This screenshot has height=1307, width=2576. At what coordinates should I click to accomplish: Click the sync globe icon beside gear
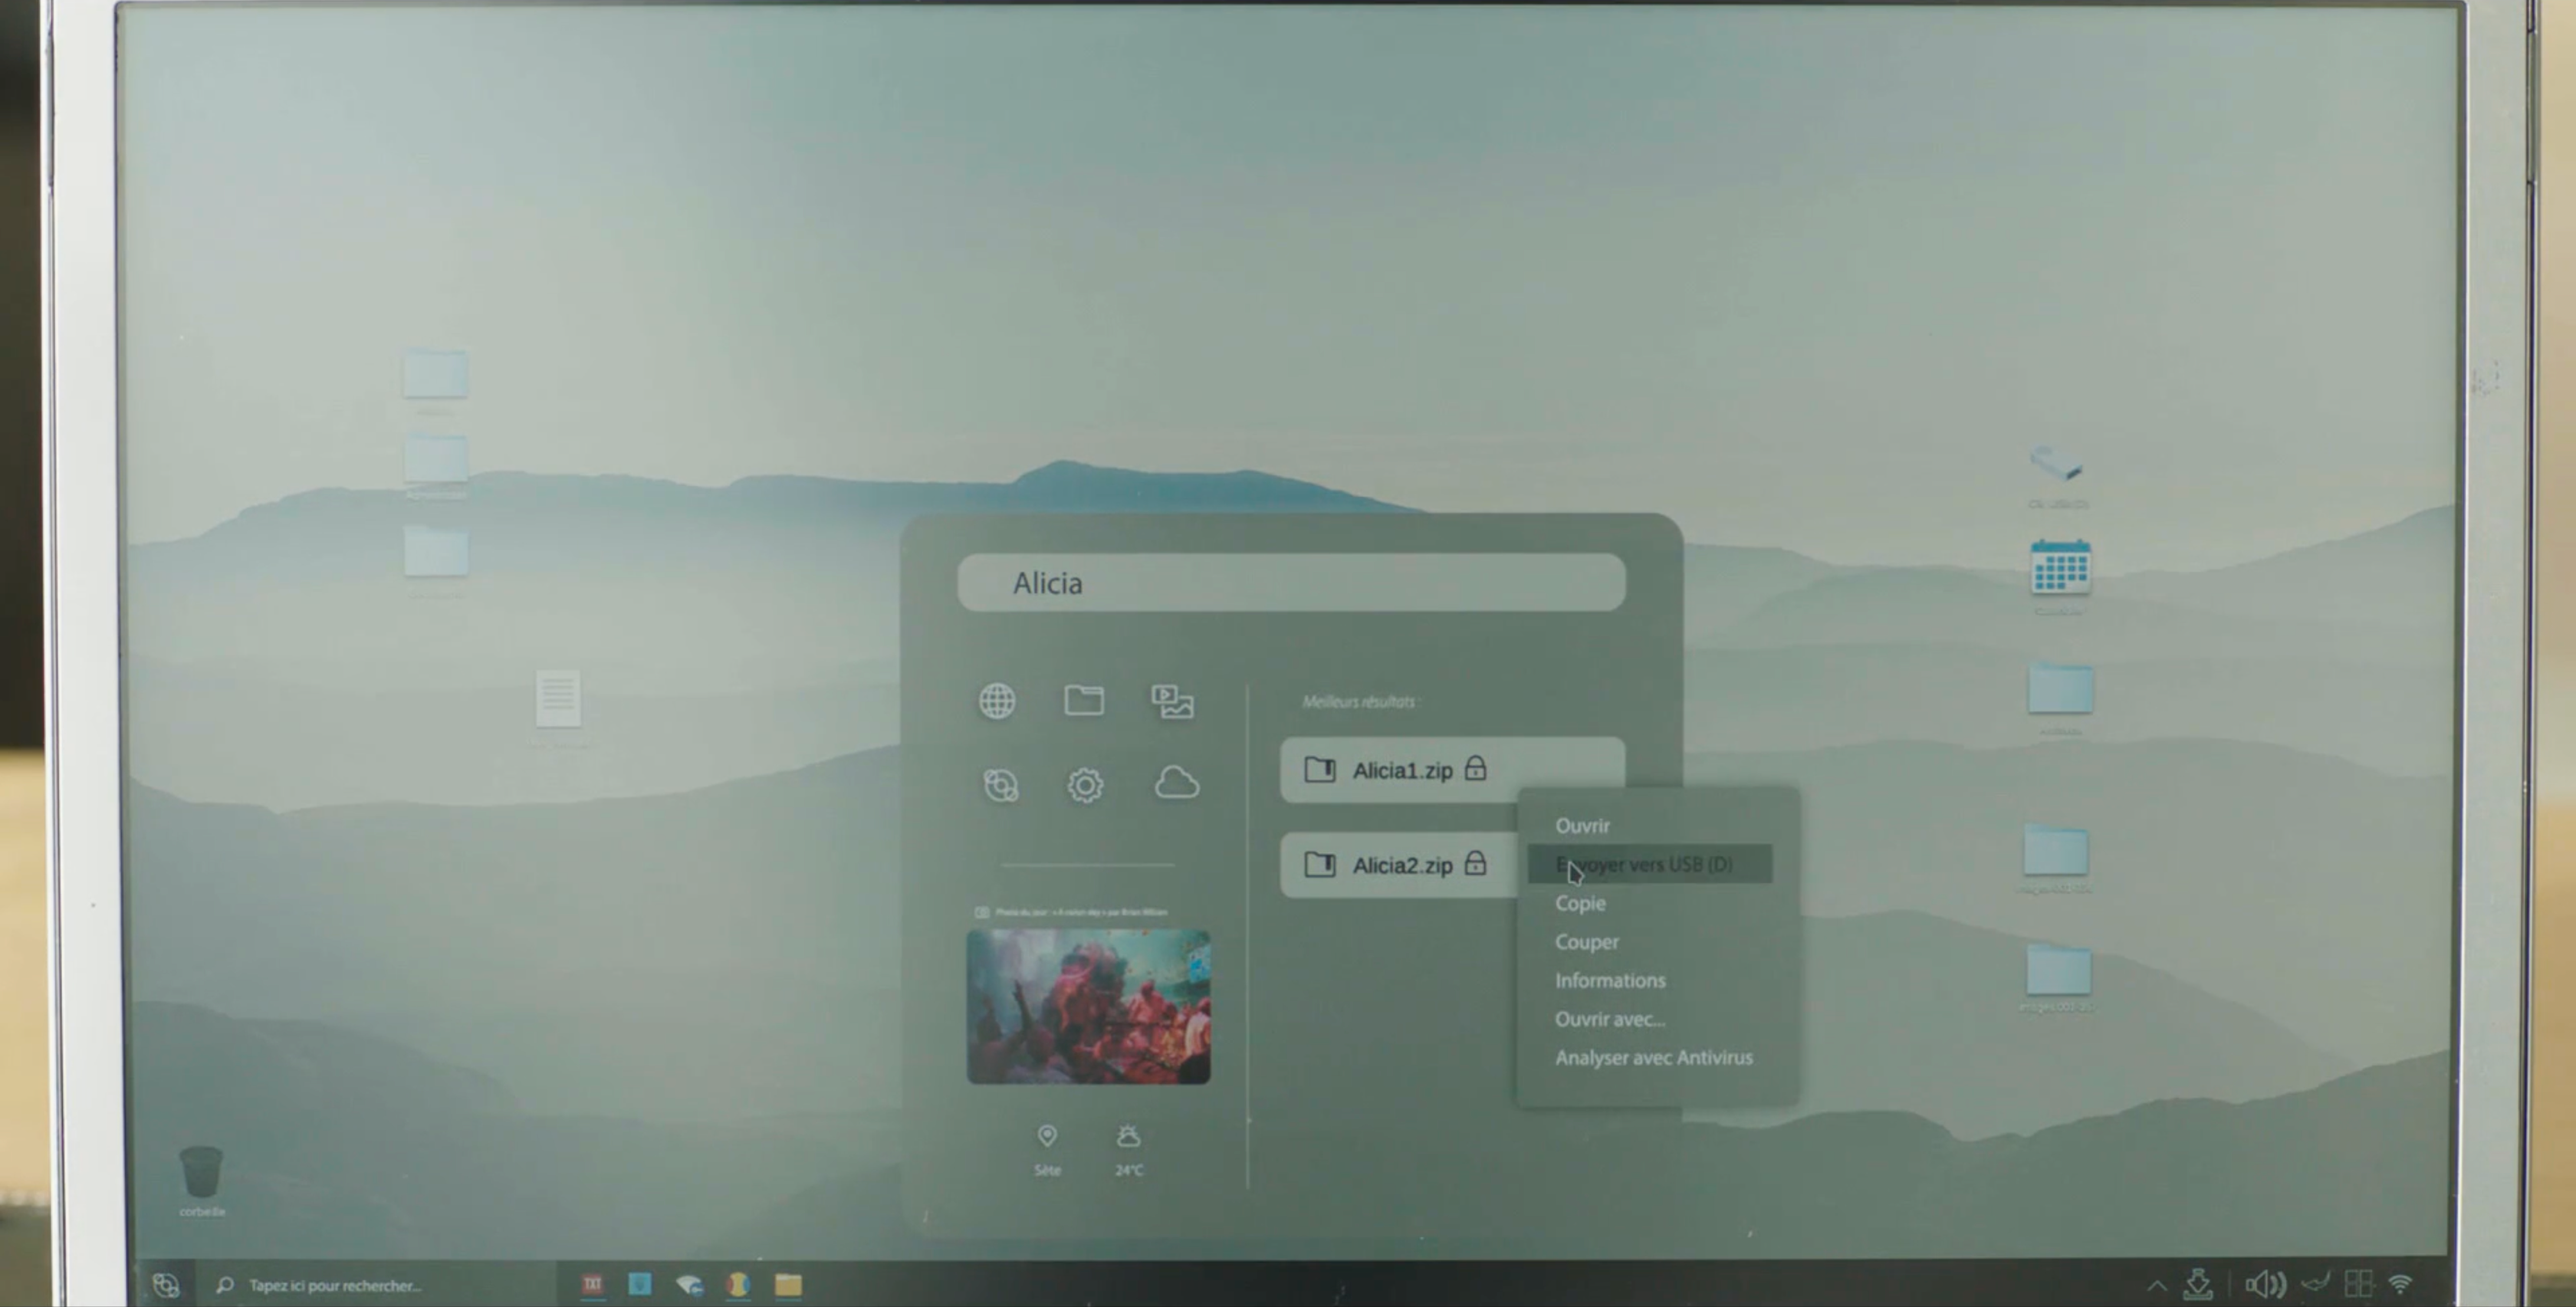point(1000,785)
